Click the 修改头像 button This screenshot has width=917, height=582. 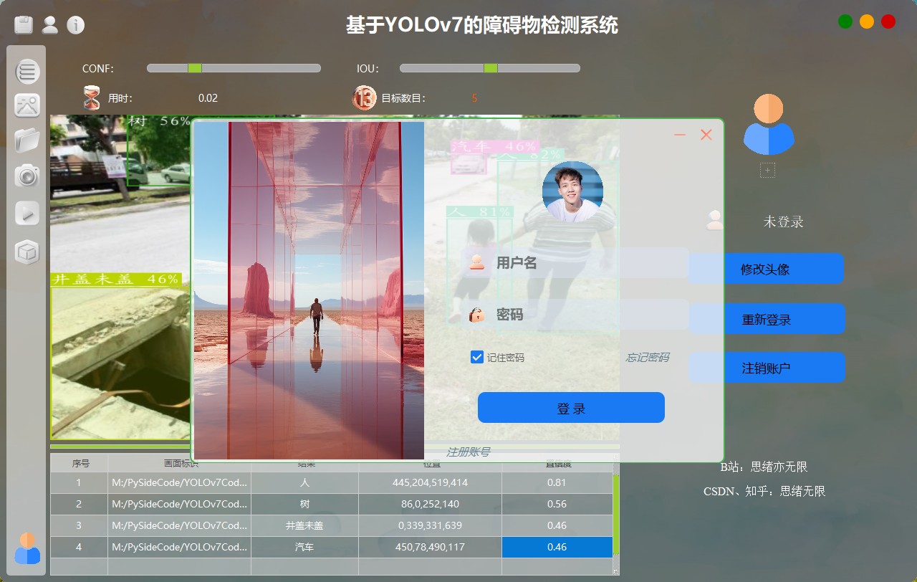[x=766, y=269]
